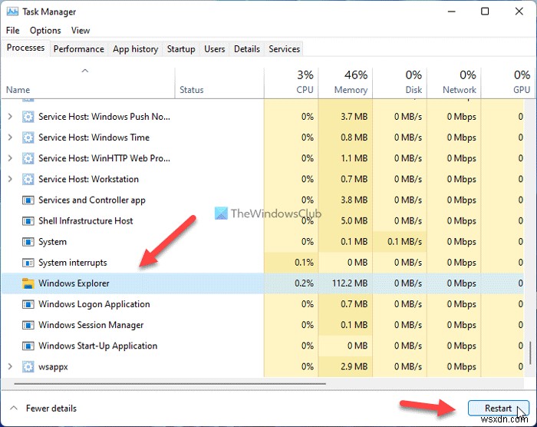Click the Shell Infrastructure Host icon

click(x=28, y=221)
